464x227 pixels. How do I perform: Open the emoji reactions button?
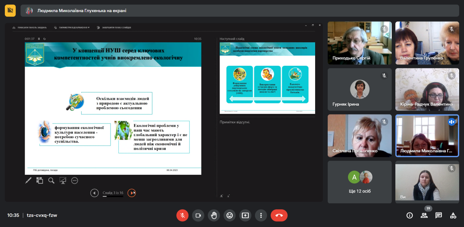(x=230, y=215)
